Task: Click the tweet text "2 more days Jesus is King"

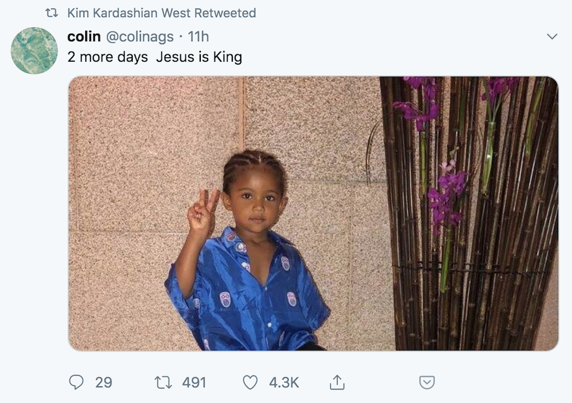Action: pyautogui.click(x=154, y=57)
